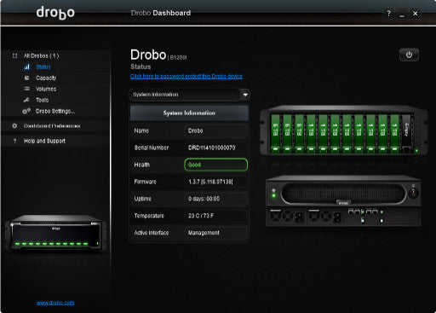436x313 pixels.
Task: Click the Dashboard Preferences gear icon
Action: [x=14, y=125]
